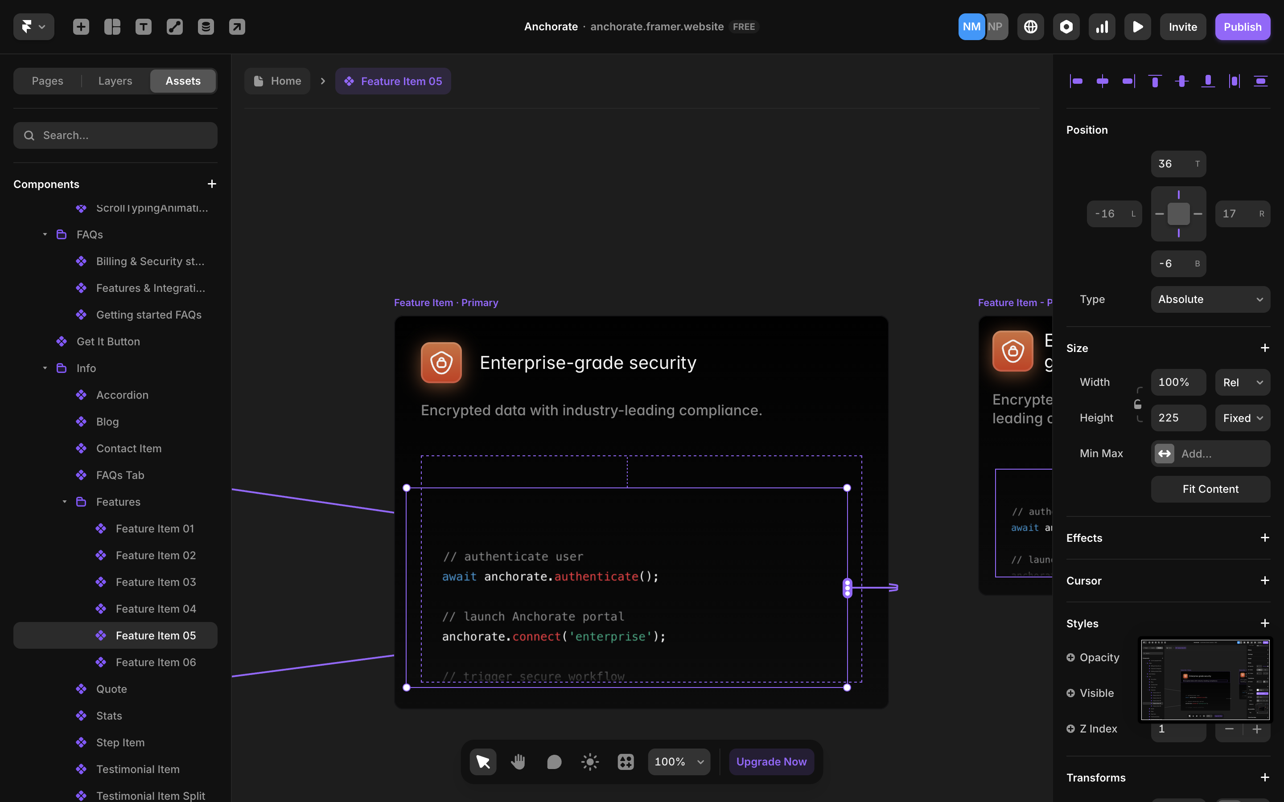
Task: Toggle the size aspect ratio lock
Action: (x=1138, y=405)
